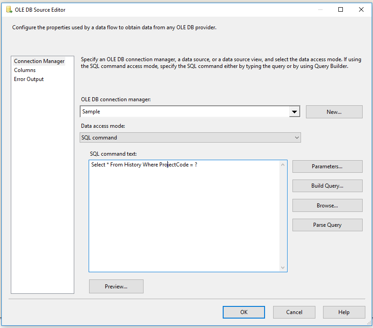The height and width of the screenshot is (328, 373).
Task: Expand the Data access mode dropdown
Action: coord(296,137)
